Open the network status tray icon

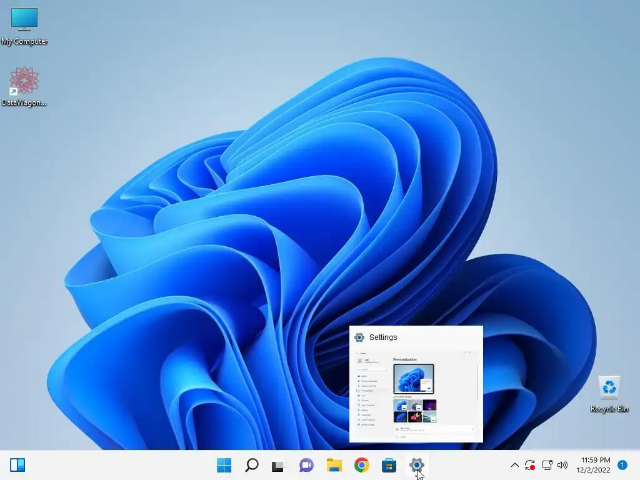pos(547,465)
